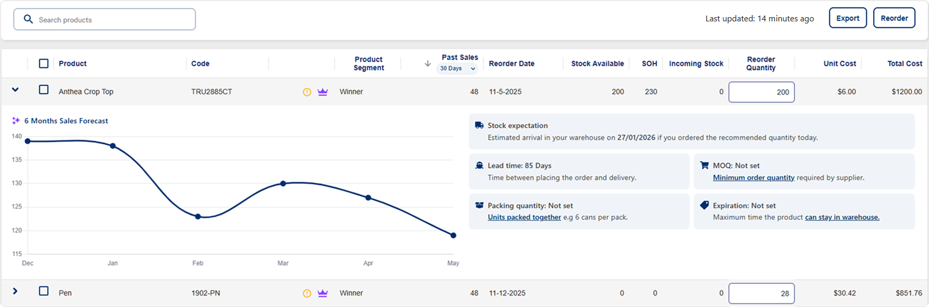Tick the select-all checkbox in the header
Screen dimensions: 929x307
[44, 63]
